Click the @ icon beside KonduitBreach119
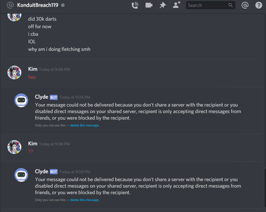 click(x=10, y=5)
